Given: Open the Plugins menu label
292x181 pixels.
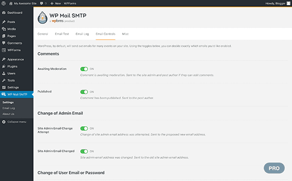Looking at the screenshot, I should click(12, 66).
